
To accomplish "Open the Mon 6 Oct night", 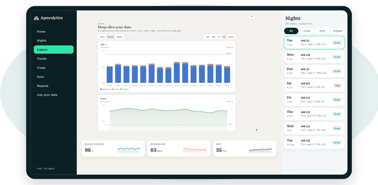I will pyautogui.click(x=314, y=57).
